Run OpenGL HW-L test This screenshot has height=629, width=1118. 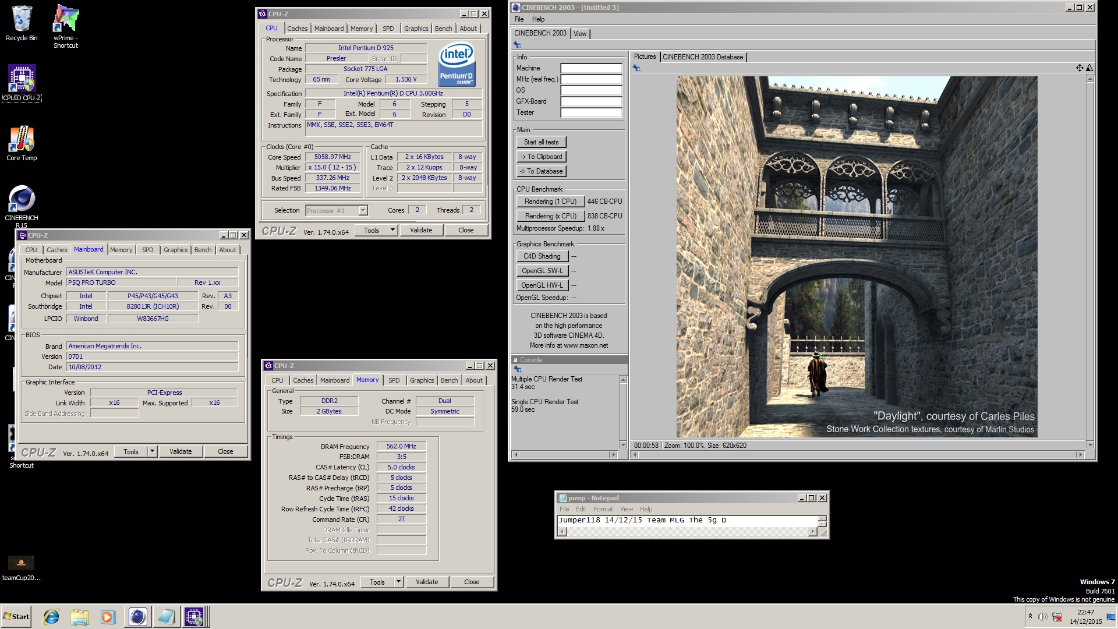pos(542,285)
